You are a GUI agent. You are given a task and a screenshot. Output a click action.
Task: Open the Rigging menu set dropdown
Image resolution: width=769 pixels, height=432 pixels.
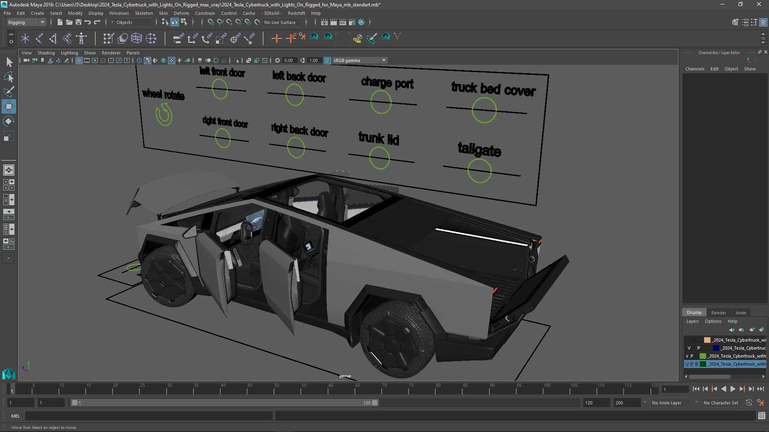click(x=26, y=22)
